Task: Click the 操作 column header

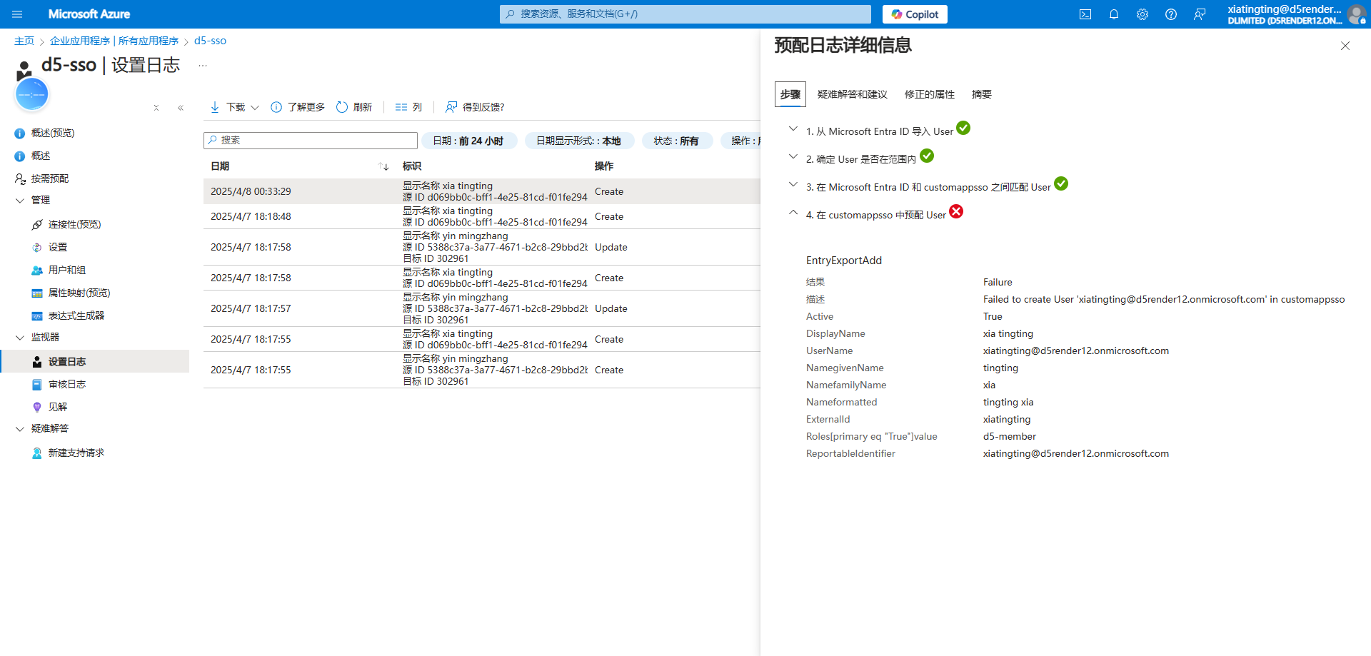Action: [604, 166]
